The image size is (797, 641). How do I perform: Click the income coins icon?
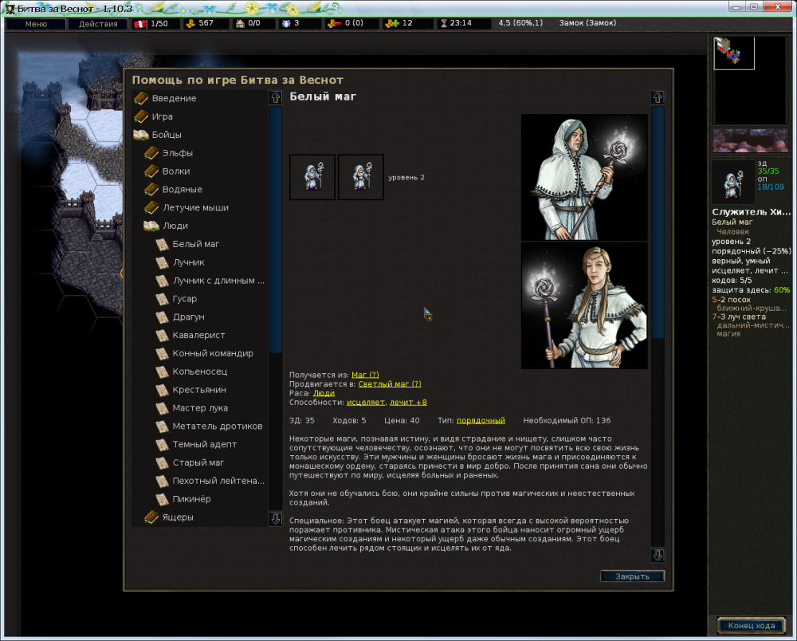(x=392, y=23)
